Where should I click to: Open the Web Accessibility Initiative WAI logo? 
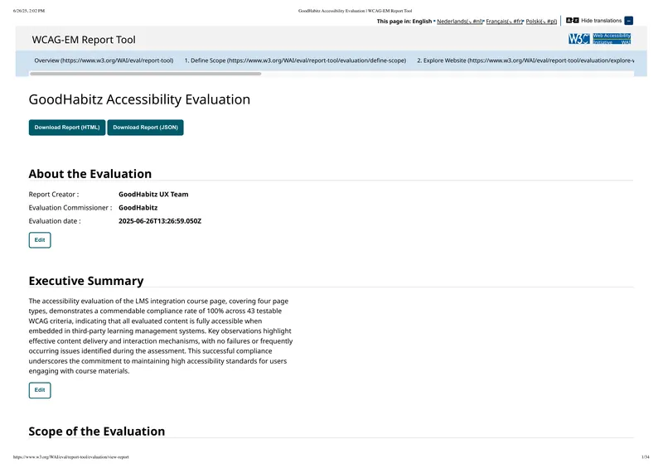point(612,39)
